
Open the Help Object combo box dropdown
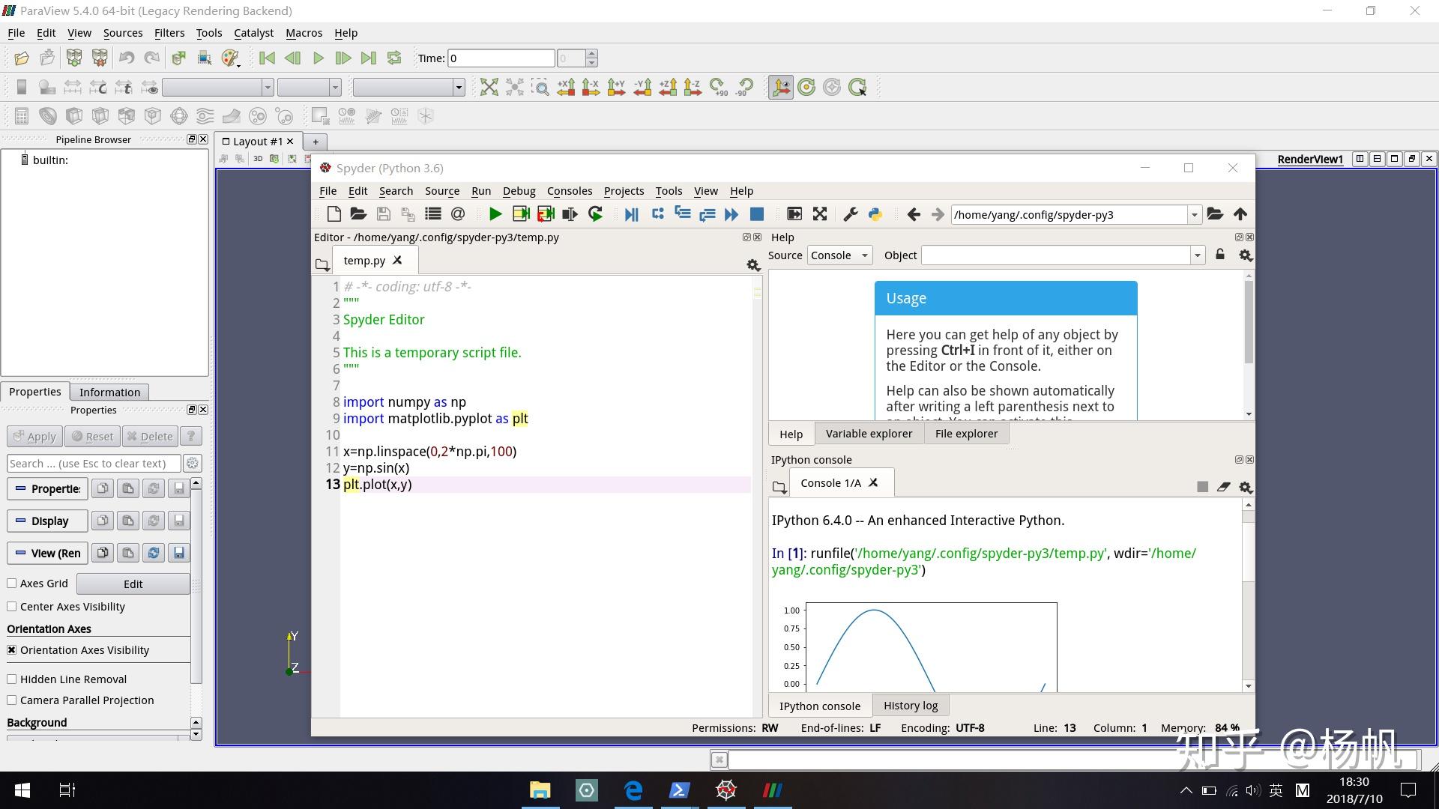(1197, 255)
